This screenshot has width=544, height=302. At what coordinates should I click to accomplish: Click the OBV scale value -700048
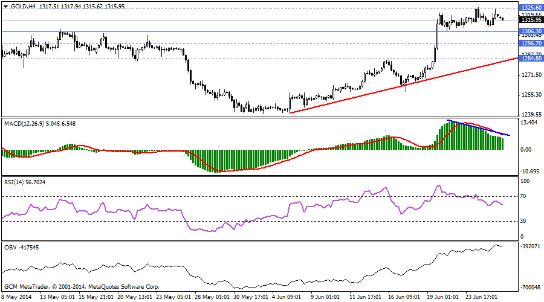(531, 288)
